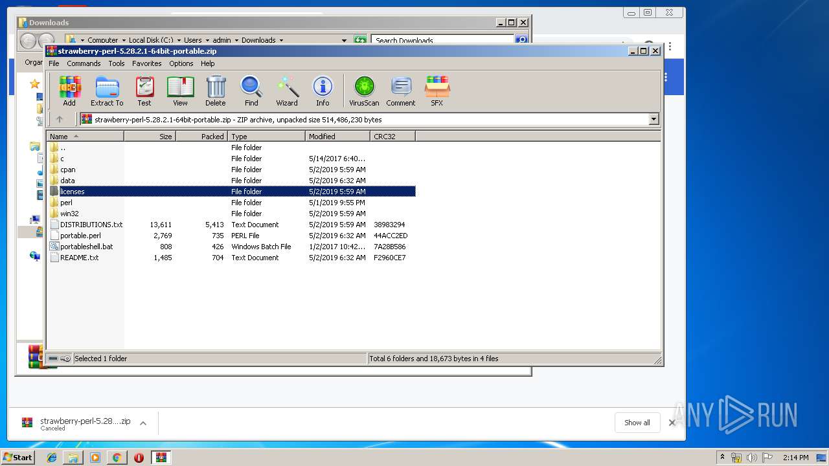This screenshot has height=466, width=829.
Task: Click the Start button
Action: (x=18, y=458)
